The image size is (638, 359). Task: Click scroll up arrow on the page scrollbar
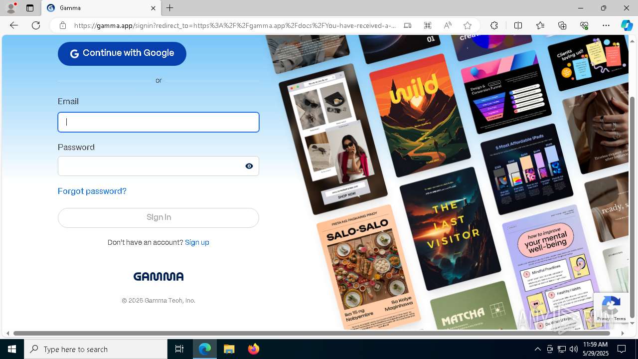[x=633, y=41]
